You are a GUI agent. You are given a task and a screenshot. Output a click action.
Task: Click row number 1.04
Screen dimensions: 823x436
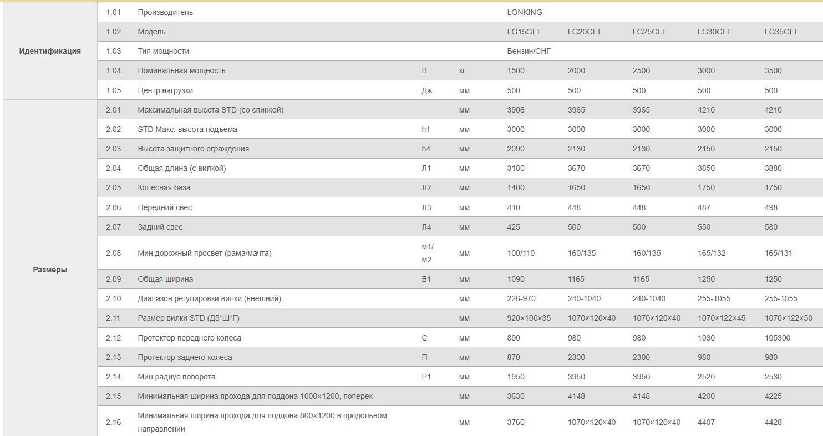pos(113,70)
